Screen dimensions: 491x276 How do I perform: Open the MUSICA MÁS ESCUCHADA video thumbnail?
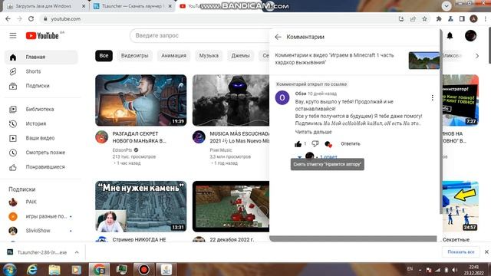click(x=231, y=100)
